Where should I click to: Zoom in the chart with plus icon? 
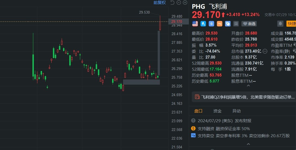pos(185,3)
